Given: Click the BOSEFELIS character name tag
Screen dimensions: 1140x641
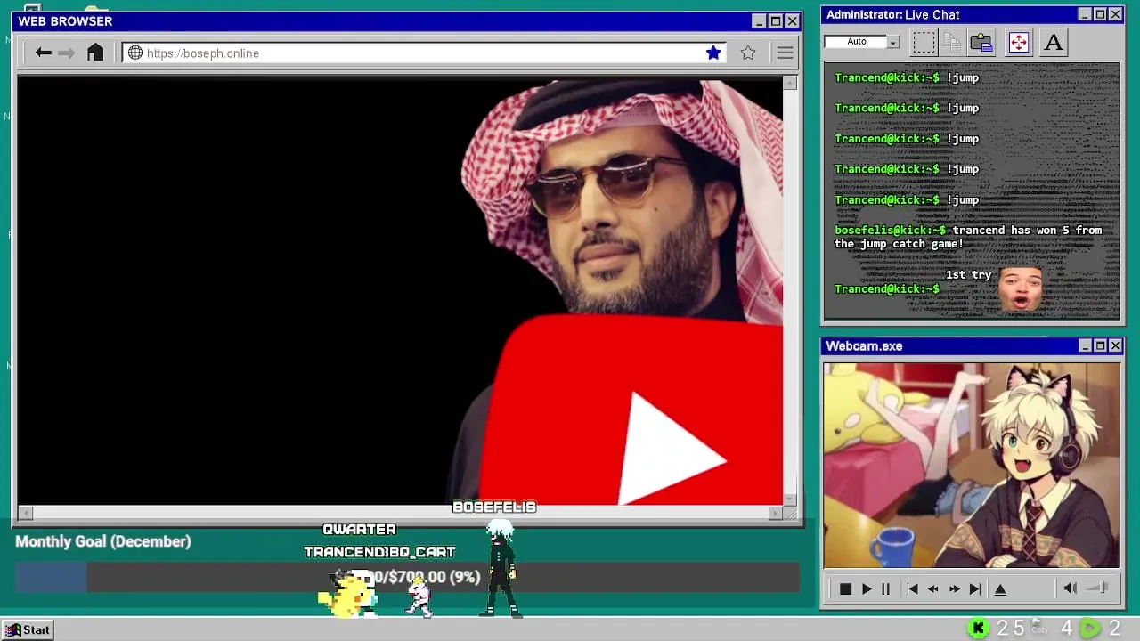Looking at the screenshot, I should click(494, 507).
